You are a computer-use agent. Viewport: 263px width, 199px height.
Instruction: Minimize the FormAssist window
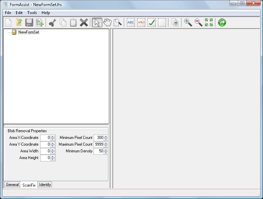(234, 3)
